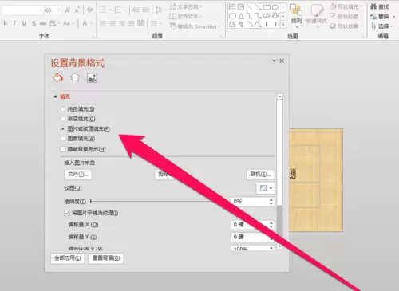Select Picture or texture fill radio button
This screenshot has height=291, width=399.
click(x=63, y=128)
